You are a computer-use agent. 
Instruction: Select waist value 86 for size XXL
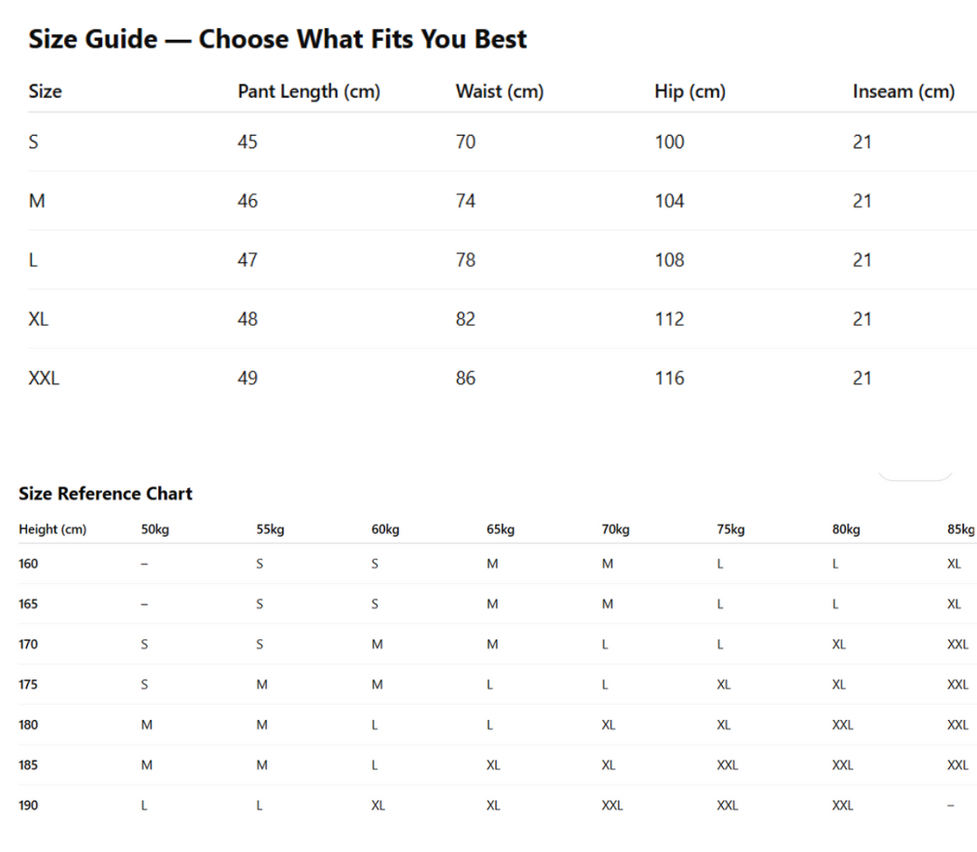[465, 378]
